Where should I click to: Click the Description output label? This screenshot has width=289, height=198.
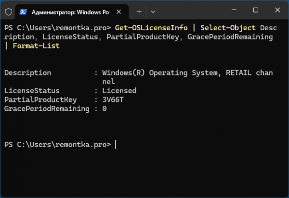coord(27,73)
